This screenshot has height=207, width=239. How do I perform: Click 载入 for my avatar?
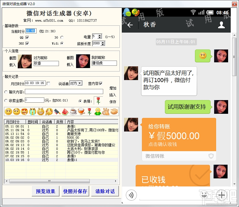coord(70,65)
